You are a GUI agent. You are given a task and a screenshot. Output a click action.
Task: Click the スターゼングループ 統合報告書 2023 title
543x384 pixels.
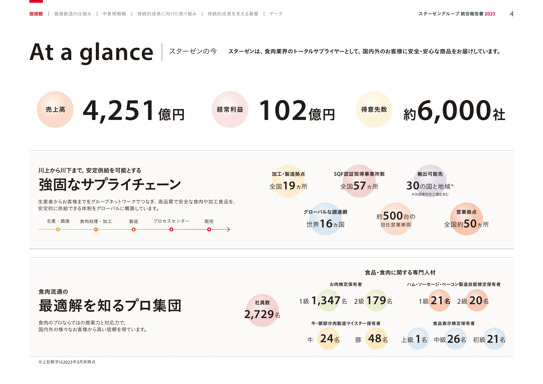(457, 14)
